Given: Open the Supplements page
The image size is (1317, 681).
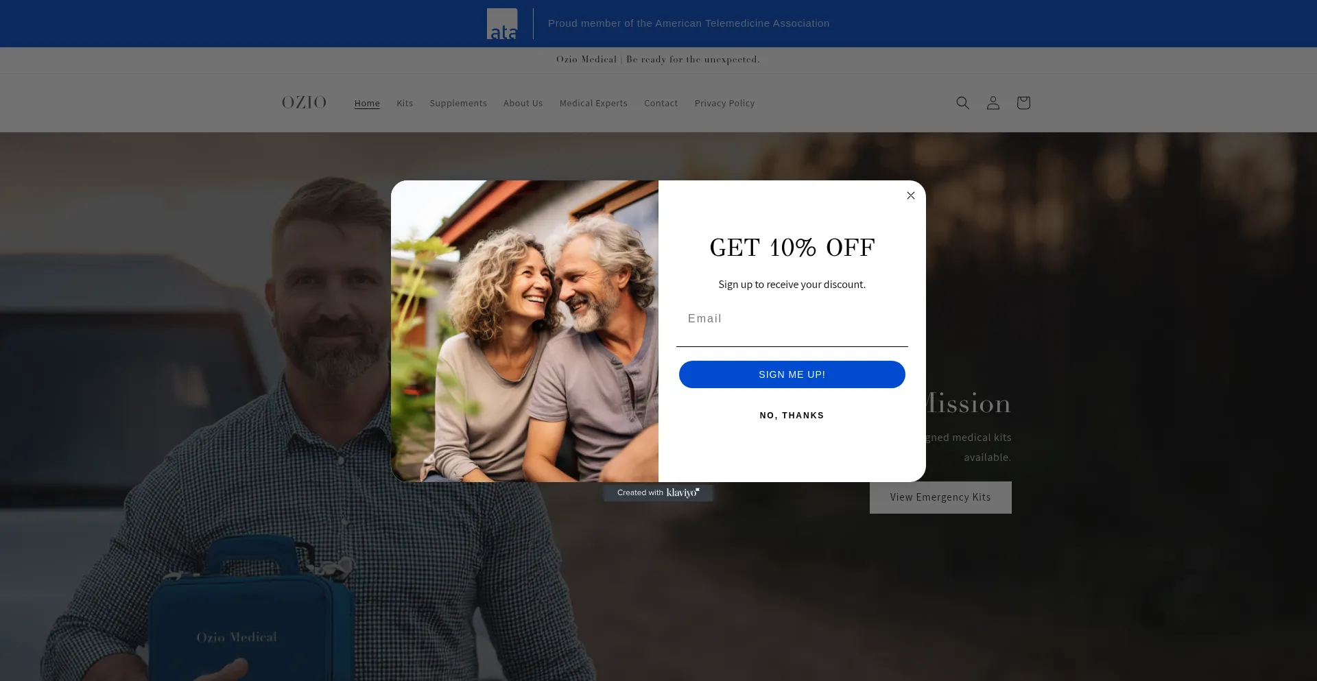Looking at the screenshot, I should tap(458, 104).
